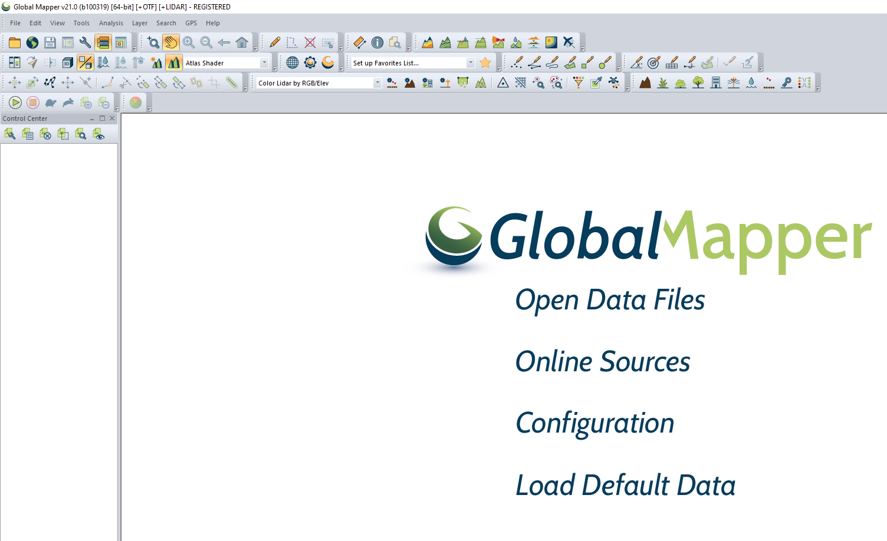Click the pie chart icon
The height and width of the screenshot is (541, 887).
pos(136,103)
